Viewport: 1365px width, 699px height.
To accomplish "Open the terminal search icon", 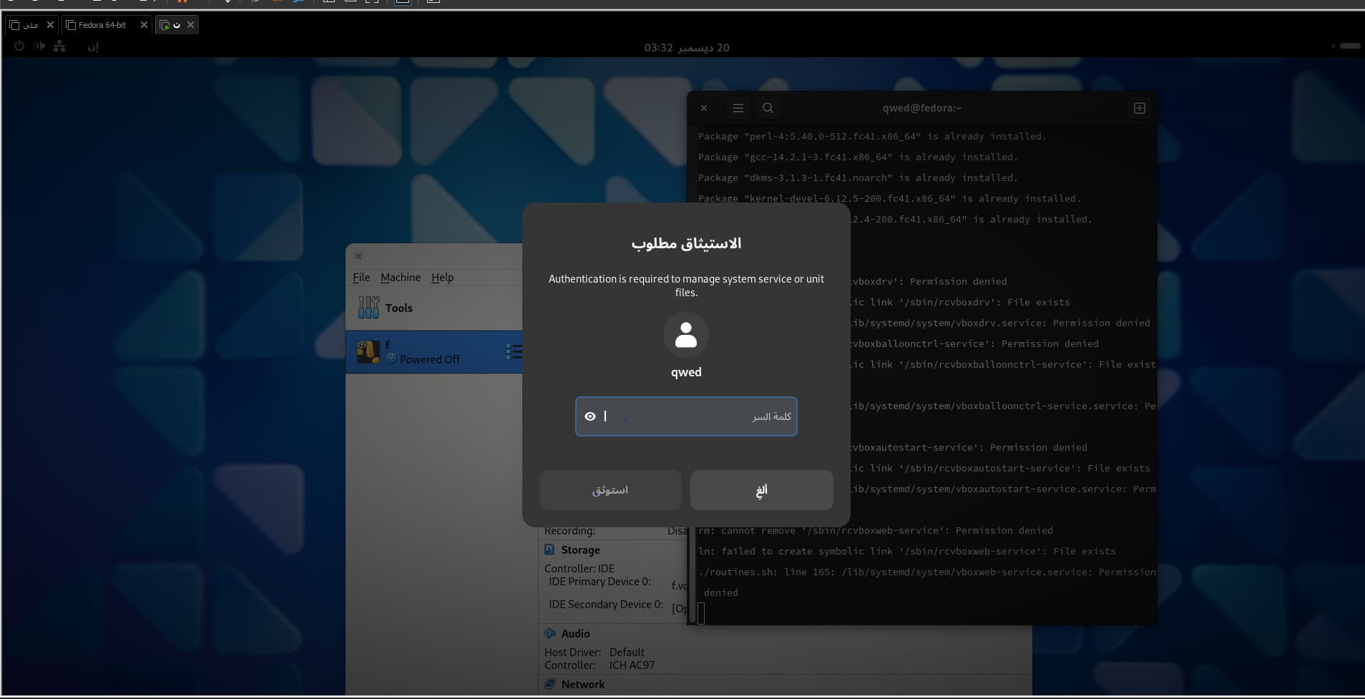I will (768, 108).
